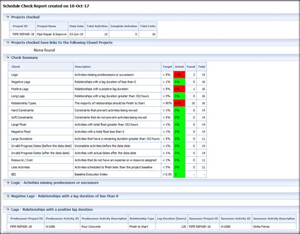Select the Large Float check row

(x=108, y=125)
